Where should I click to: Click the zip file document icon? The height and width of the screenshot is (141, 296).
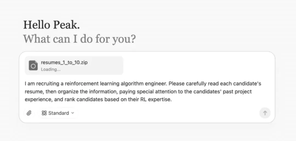coord(33,65)
